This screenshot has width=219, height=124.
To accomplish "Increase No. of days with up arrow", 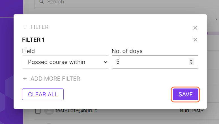I will (x=192, y=60).
